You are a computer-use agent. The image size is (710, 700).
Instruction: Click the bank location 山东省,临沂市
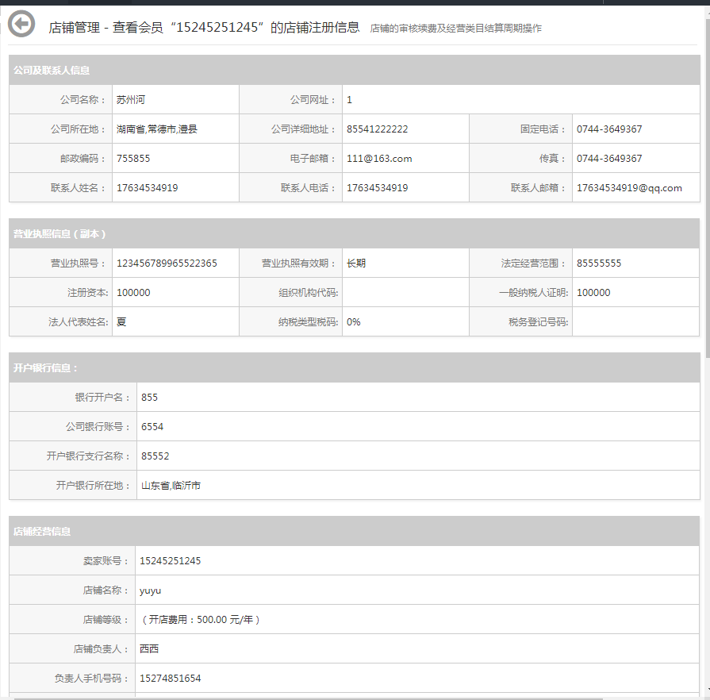(x=171, y=485)
